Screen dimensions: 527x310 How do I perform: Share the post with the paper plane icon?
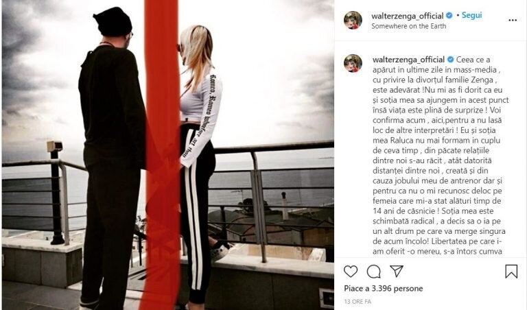(x=397, y=271)
